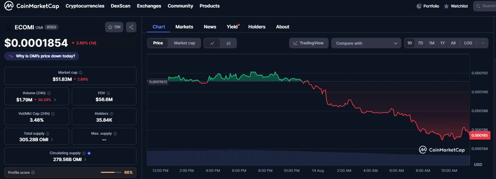Select 7D time range
The image size is (496, 179).
pos(420,43)
